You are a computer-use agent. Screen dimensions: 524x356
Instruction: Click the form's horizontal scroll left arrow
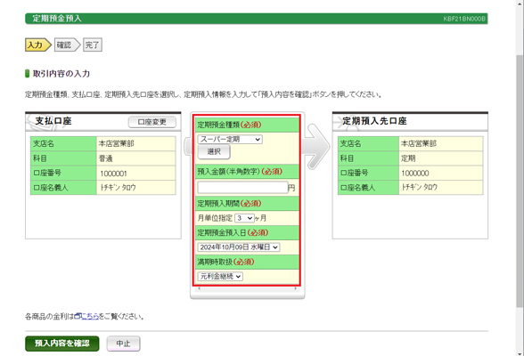coord(200,288)
